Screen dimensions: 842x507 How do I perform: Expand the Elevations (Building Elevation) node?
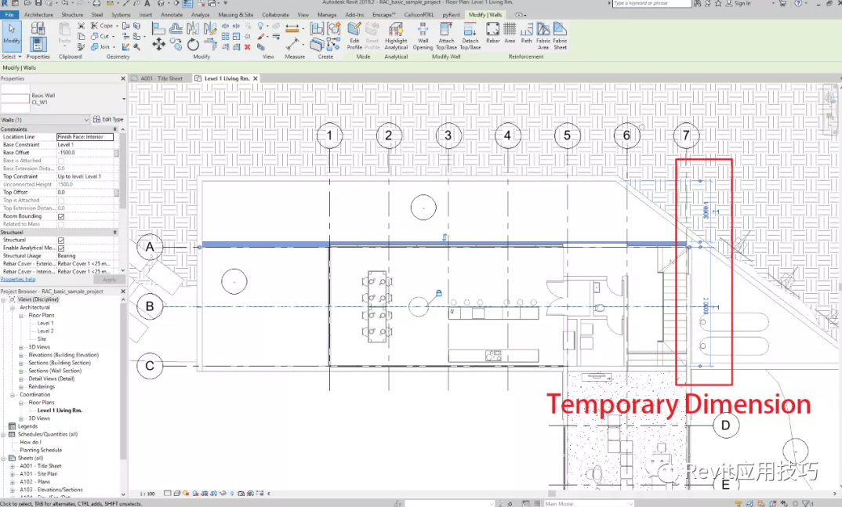pyautogui.click(x=21, y=355)
